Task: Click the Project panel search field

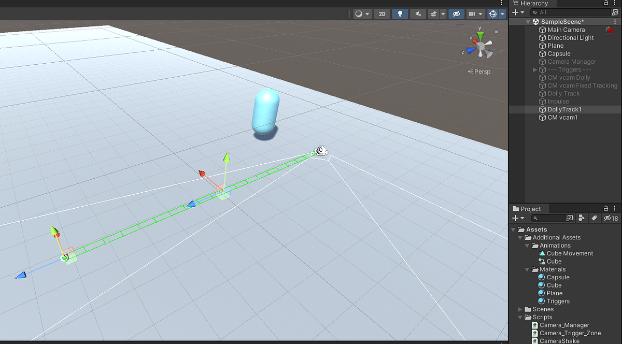Action: [x=549, y=218]
